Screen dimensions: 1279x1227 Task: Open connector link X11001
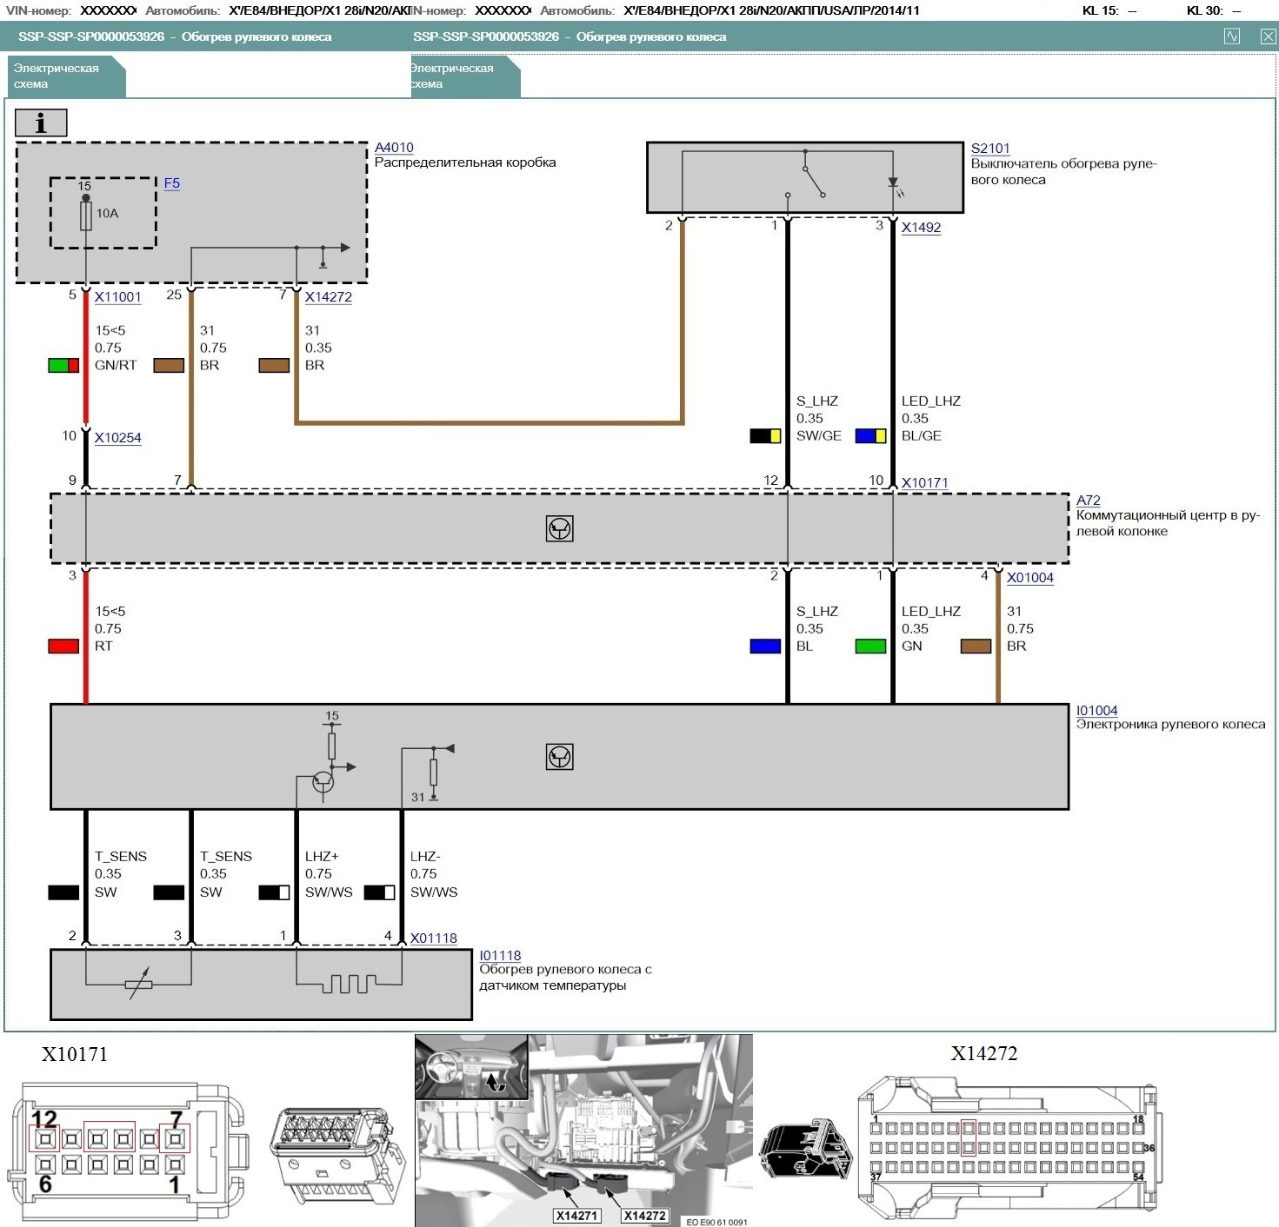[117, 297]
